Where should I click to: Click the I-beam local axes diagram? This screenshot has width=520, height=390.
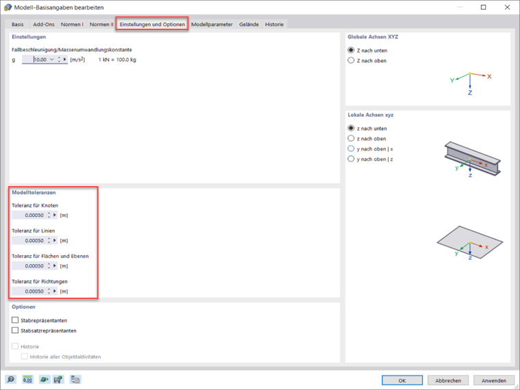[472, 159]
